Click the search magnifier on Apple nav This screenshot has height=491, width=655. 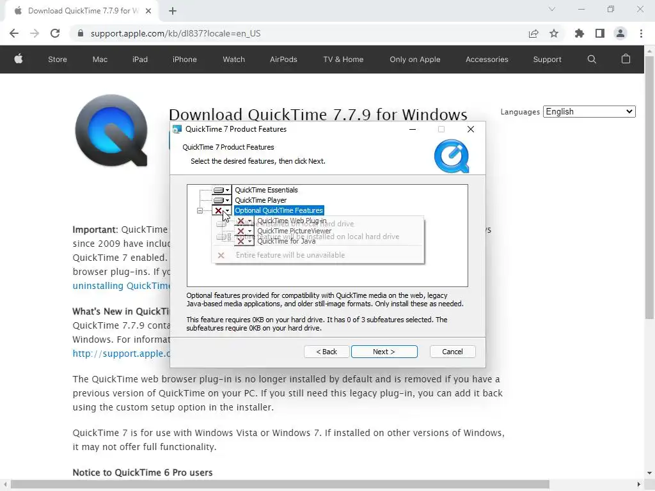pyautogui.click(x=592, y=59)
